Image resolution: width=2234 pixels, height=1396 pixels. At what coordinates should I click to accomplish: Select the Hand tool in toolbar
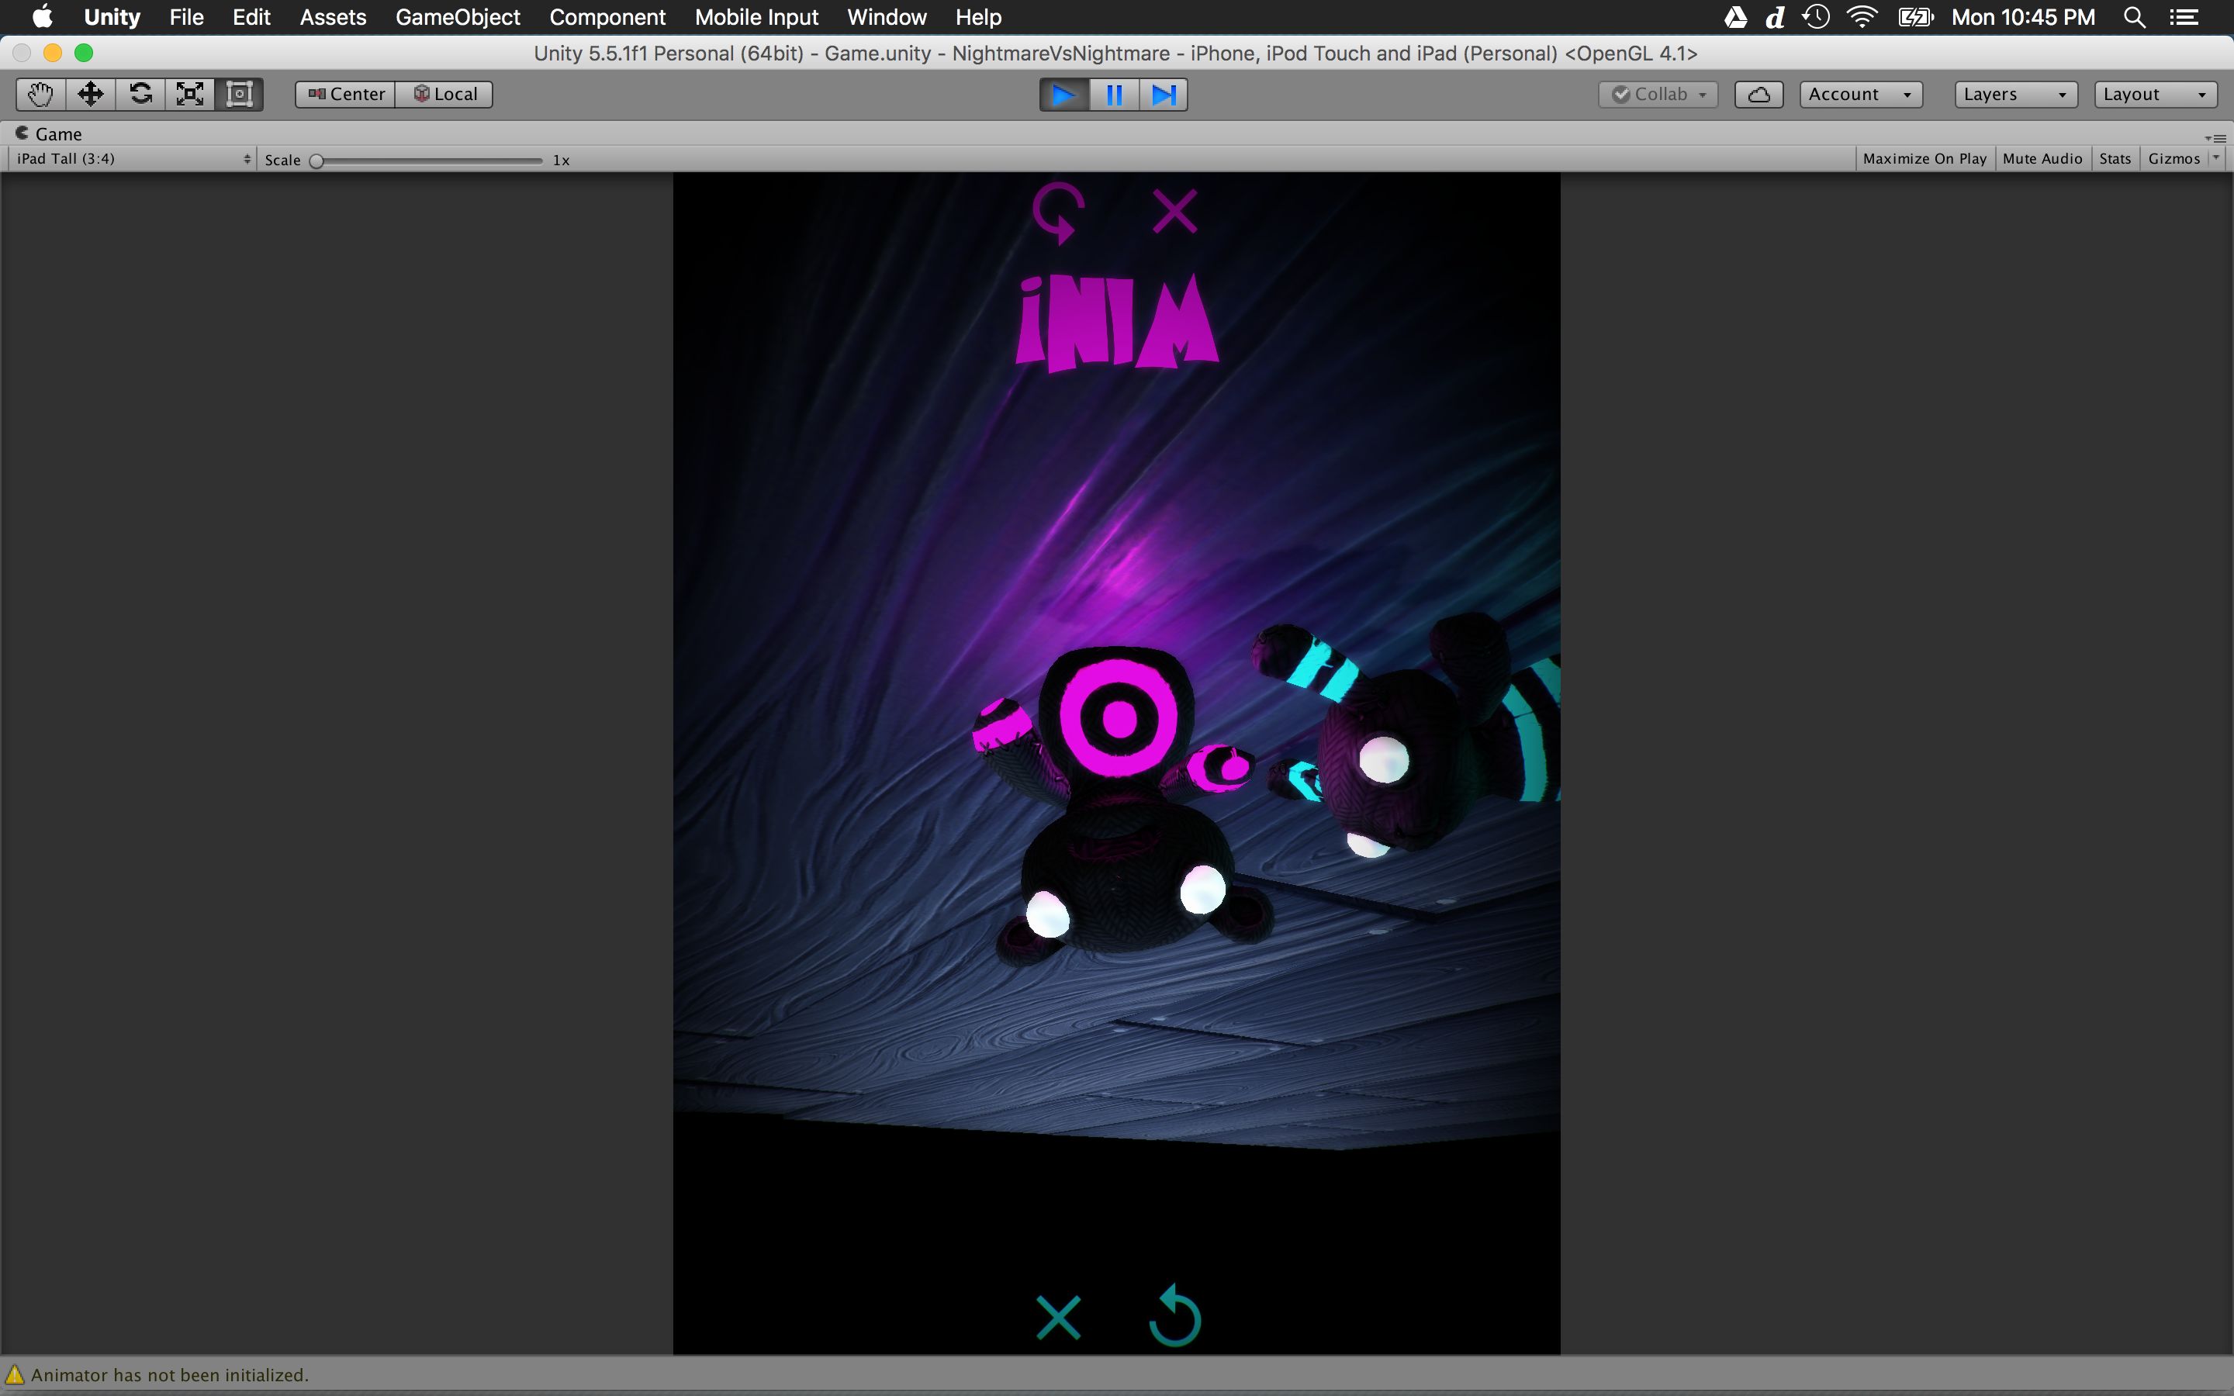(x=40, y=94)
